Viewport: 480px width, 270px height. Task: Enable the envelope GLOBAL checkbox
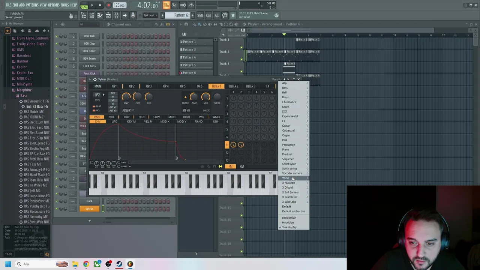[x=118, y=166]
